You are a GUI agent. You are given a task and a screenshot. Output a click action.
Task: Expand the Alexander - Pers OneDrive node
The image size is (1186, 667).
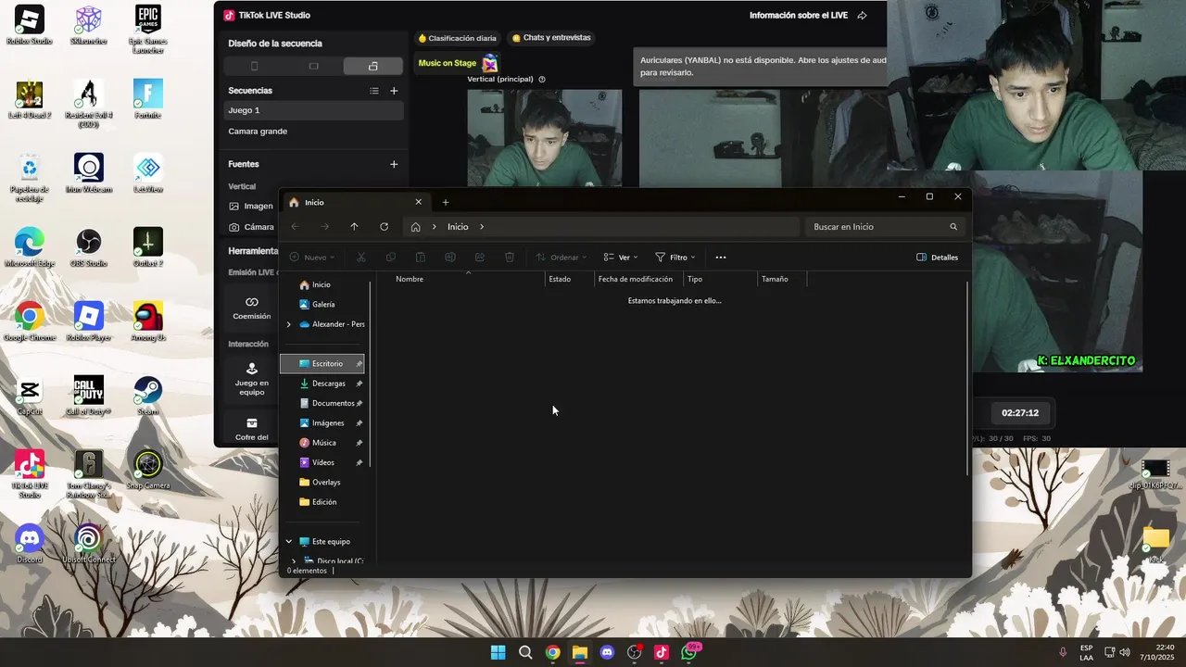coord(288,324)
